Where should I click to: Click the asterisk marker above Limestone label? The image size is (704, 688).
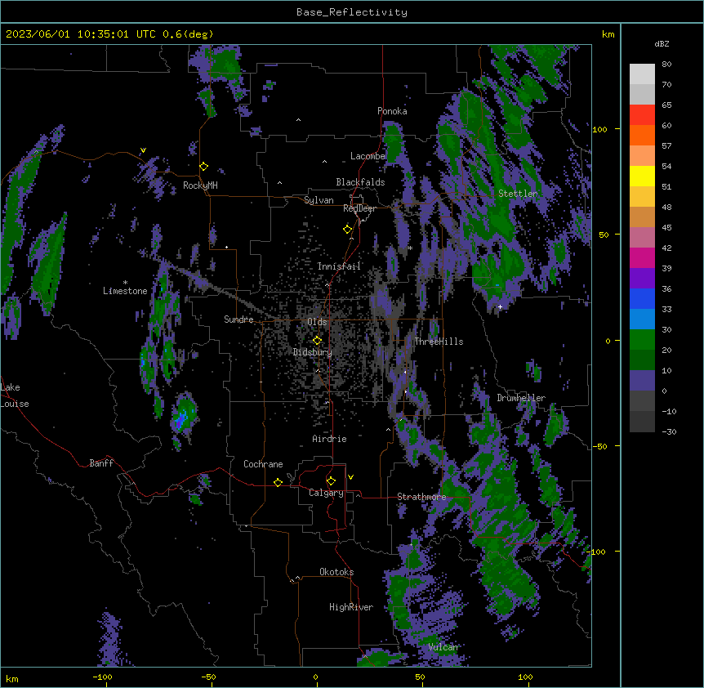(x=125, y=283)
